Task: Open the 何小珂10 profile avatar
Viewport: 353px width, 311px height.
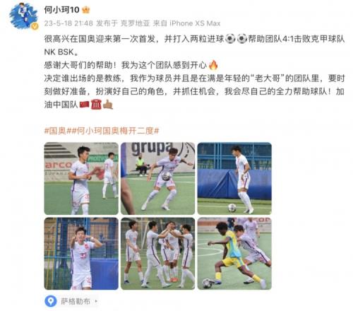Action: 23,16
